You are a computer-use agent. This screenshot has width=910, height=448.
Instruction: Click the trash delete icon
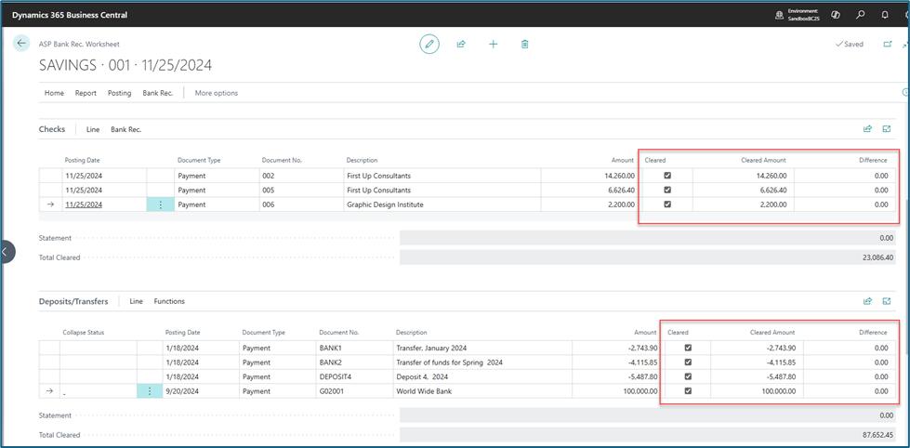(x=524, y=44)
